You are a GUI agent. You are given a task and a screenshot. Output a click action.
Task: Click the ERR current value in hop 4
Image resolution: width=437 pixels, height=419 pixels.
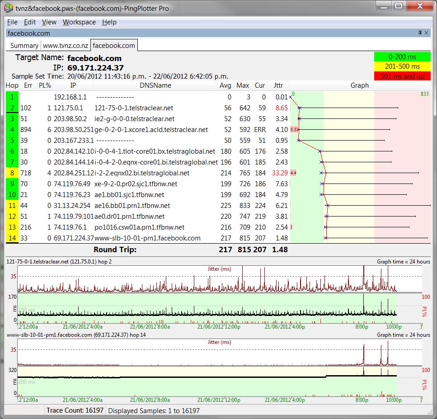(x=260, y=130)
